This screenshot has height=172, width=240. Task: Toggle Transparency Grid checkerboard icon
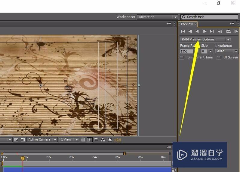click(23, 140)
